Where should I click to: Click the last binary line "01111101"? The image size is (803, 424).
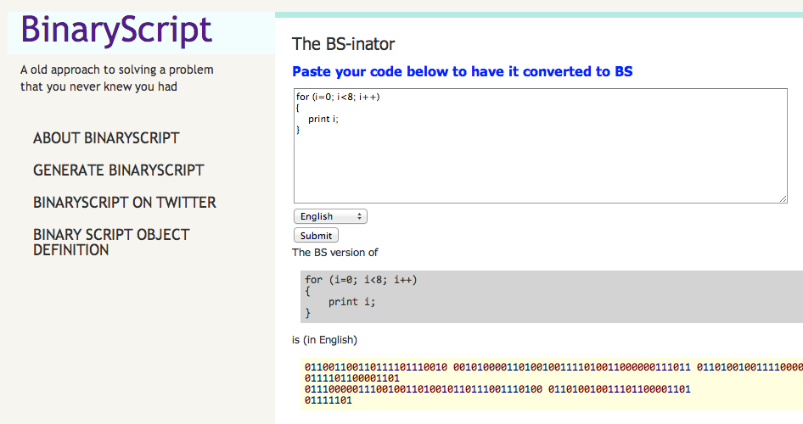click(328, 400)
